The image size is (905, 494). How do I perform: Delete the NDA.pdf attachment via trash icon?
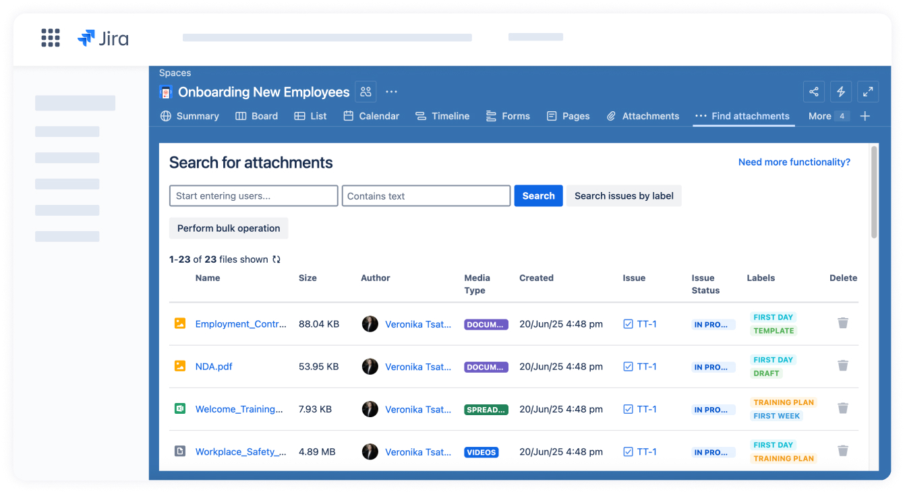(x=842, y=366)
